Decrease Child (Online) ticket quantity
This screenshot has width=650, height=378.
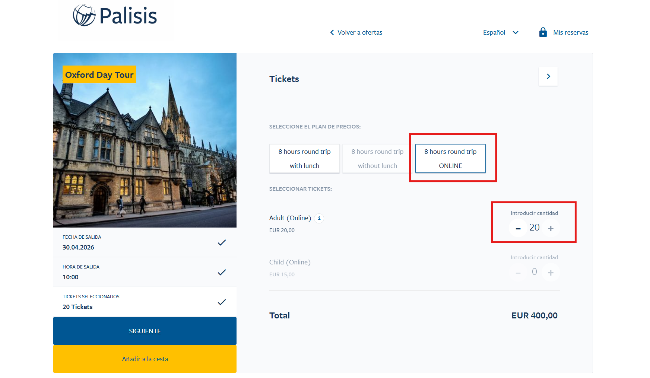[518, 273]
